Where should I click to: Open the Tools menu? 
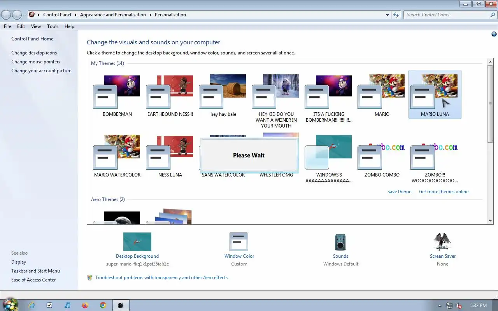click(x=53, y=26)
